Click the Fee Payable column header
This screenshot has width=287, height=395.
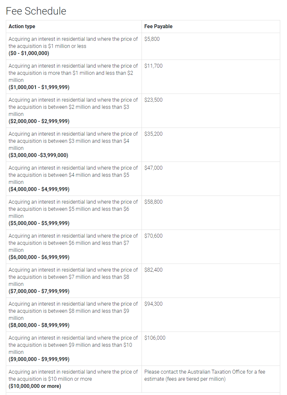coord(158,27)
